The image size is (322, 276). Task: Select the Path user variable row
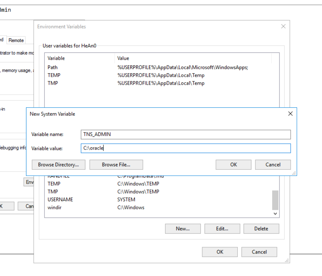53,67
